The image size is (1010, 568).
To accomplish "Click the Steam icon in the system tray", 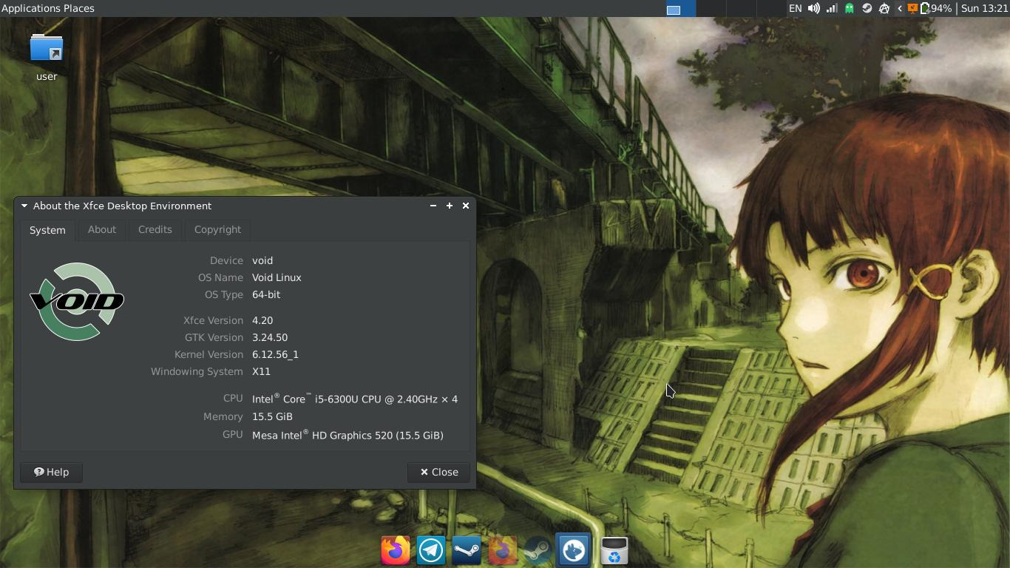I will (x=867, y=9).
